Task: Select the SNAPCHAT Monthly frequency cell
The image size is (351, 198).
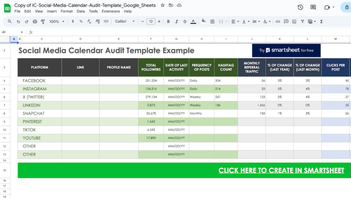Action: (x=201, y=113)
